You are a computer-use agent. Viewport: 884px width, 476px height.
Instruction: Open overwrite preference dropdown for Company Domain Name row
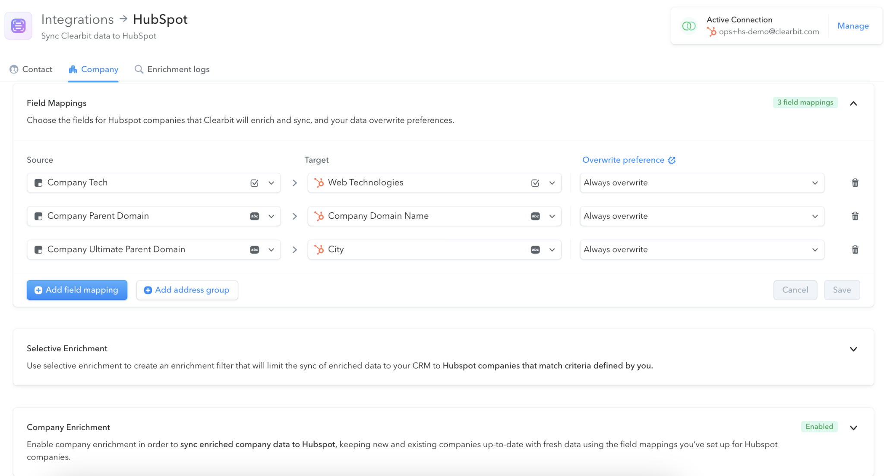point(702,216)
